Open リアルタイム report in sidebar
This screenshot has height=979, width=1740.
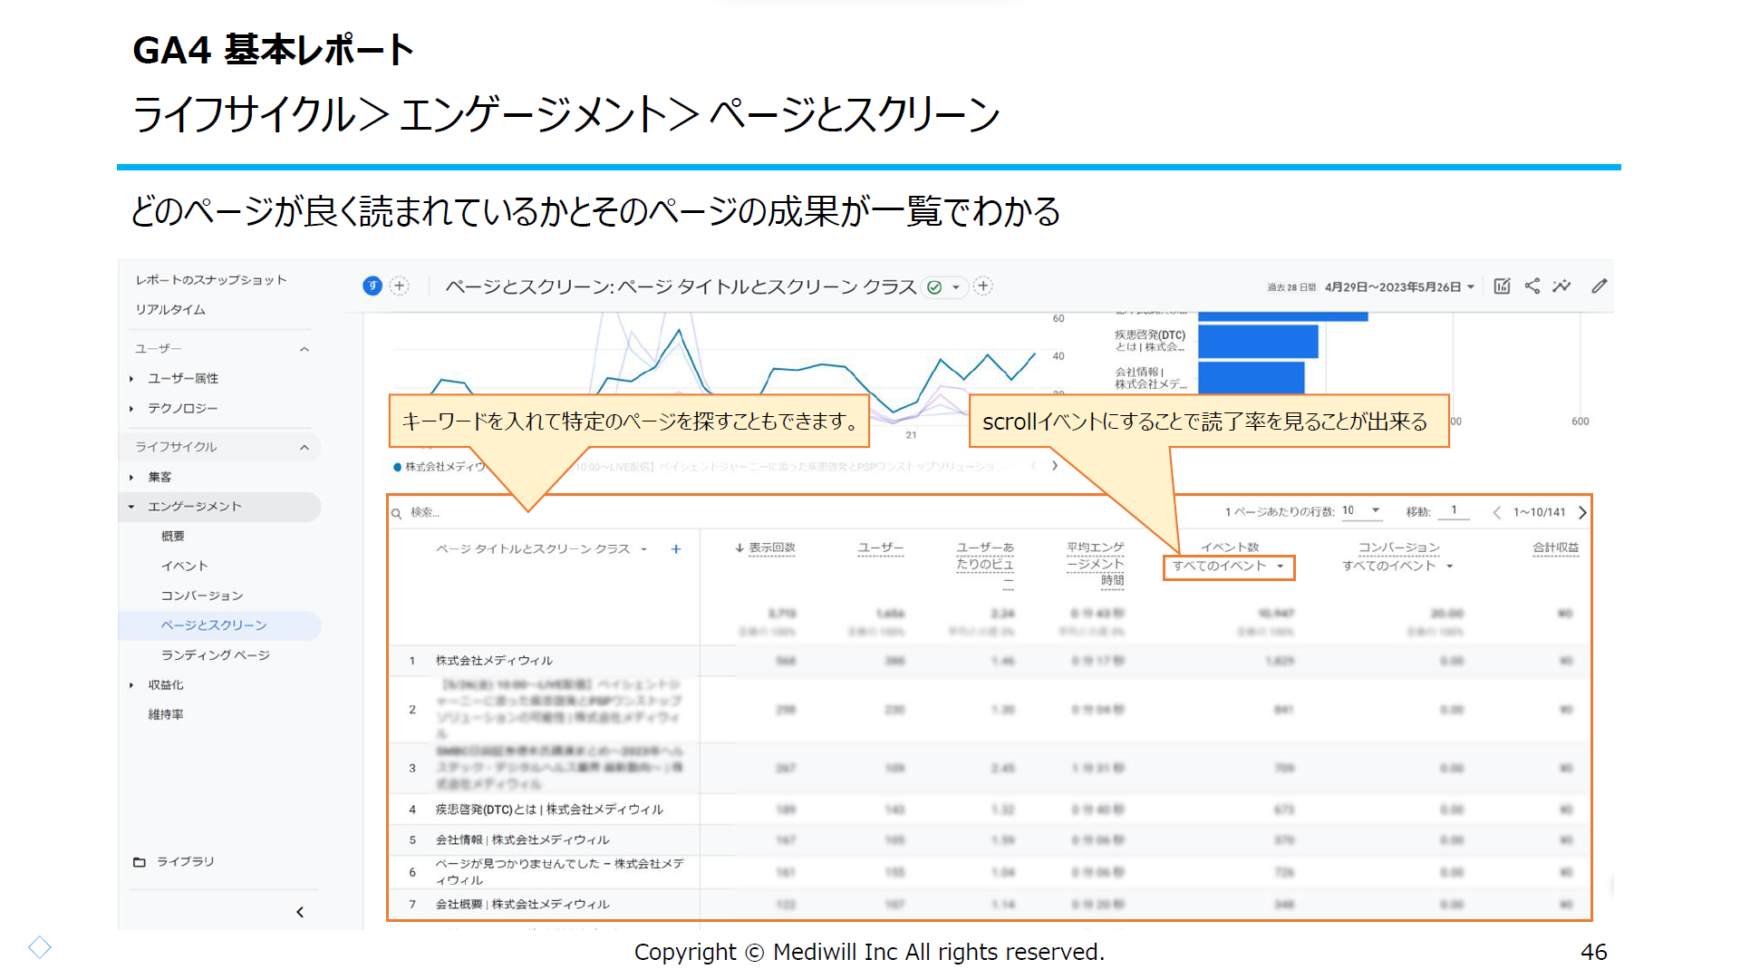pyautogui.click(x=170, y=310)
